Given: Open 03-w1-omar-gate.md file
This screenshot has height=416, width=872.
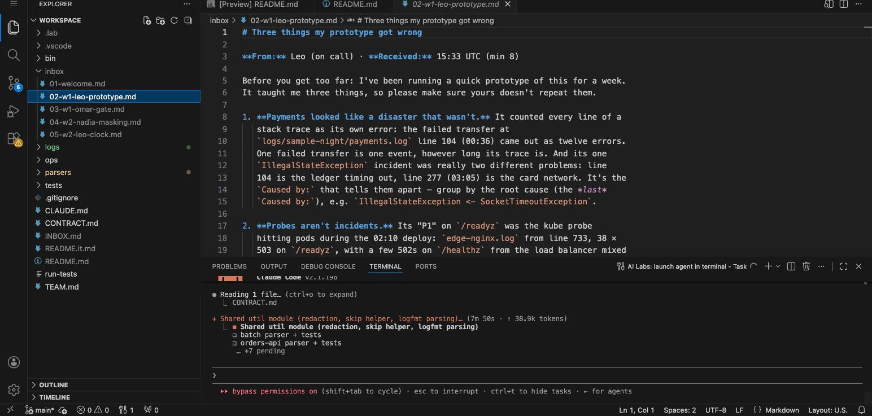Looking at the screenshot, I should tap(87, 109).
